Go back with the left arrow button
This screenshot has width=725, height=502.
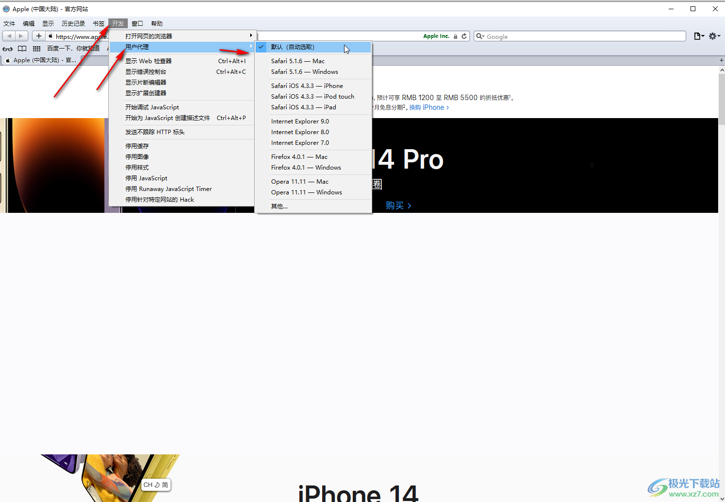point(9,36)
